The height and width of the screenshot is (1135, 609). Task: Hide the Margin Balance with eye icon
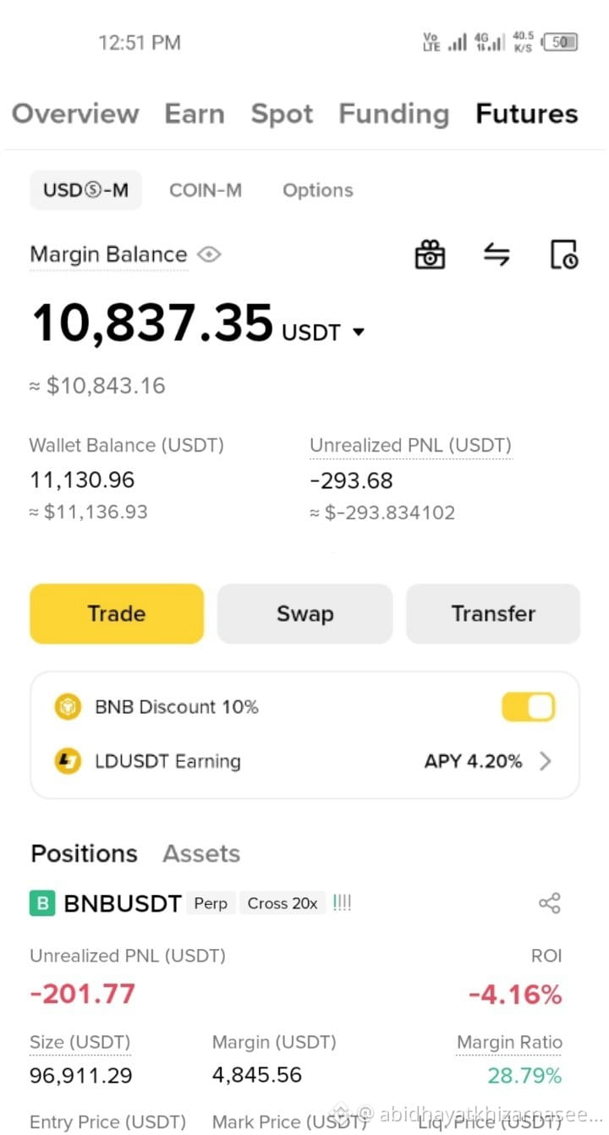click(209, 255)
